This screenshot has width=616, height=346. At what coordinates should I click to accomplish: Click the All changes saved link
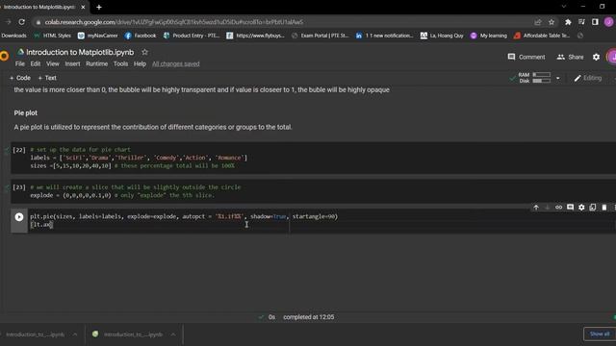[175, 63]
